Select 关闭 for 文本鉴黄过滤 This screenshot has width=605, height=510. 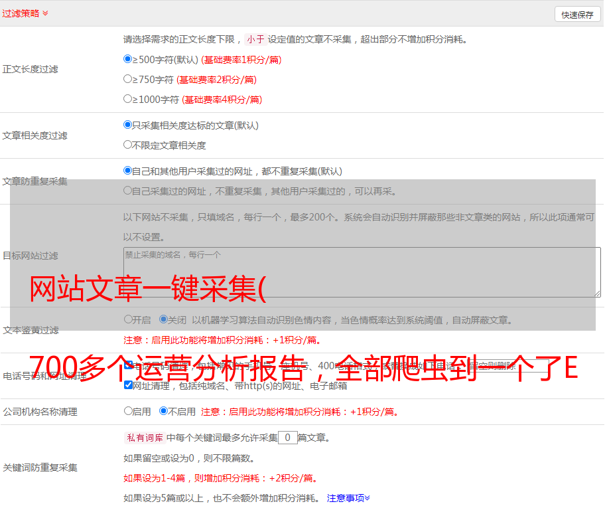coord(163,319)
